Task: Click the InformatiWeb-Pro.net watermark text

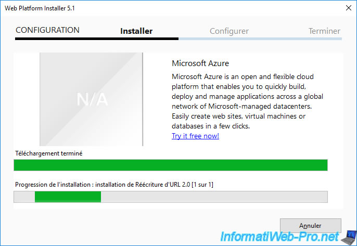Action: (279, 237)
